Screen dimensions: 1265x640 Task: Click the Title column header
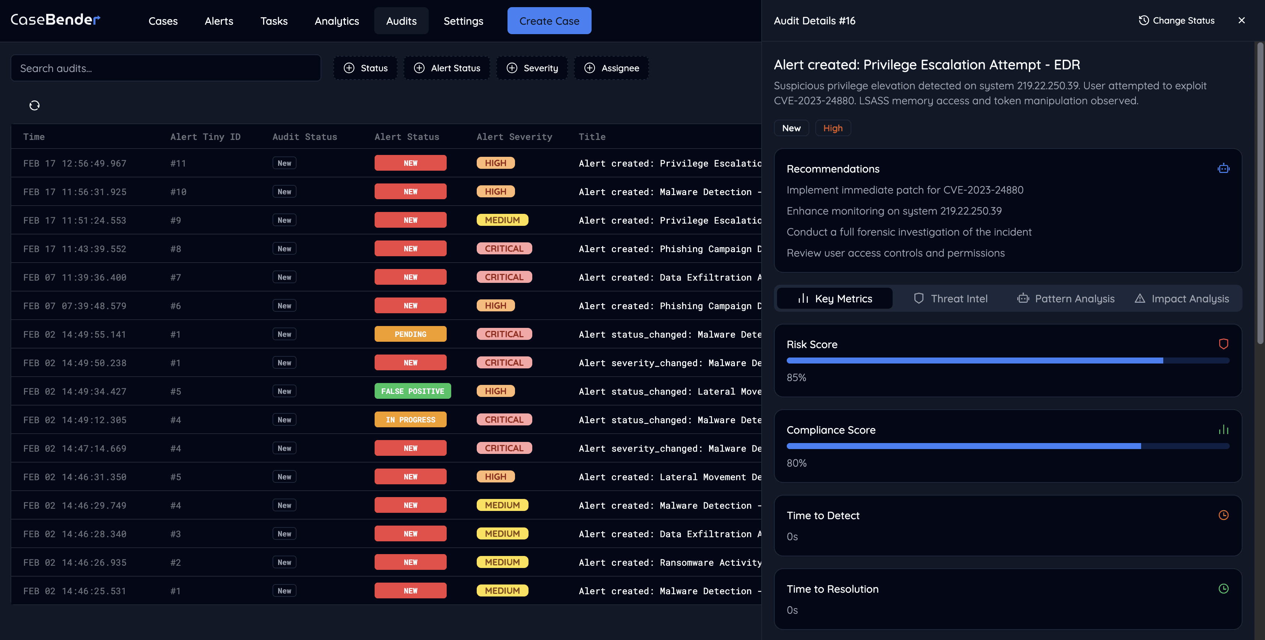[x=592, y=137]
